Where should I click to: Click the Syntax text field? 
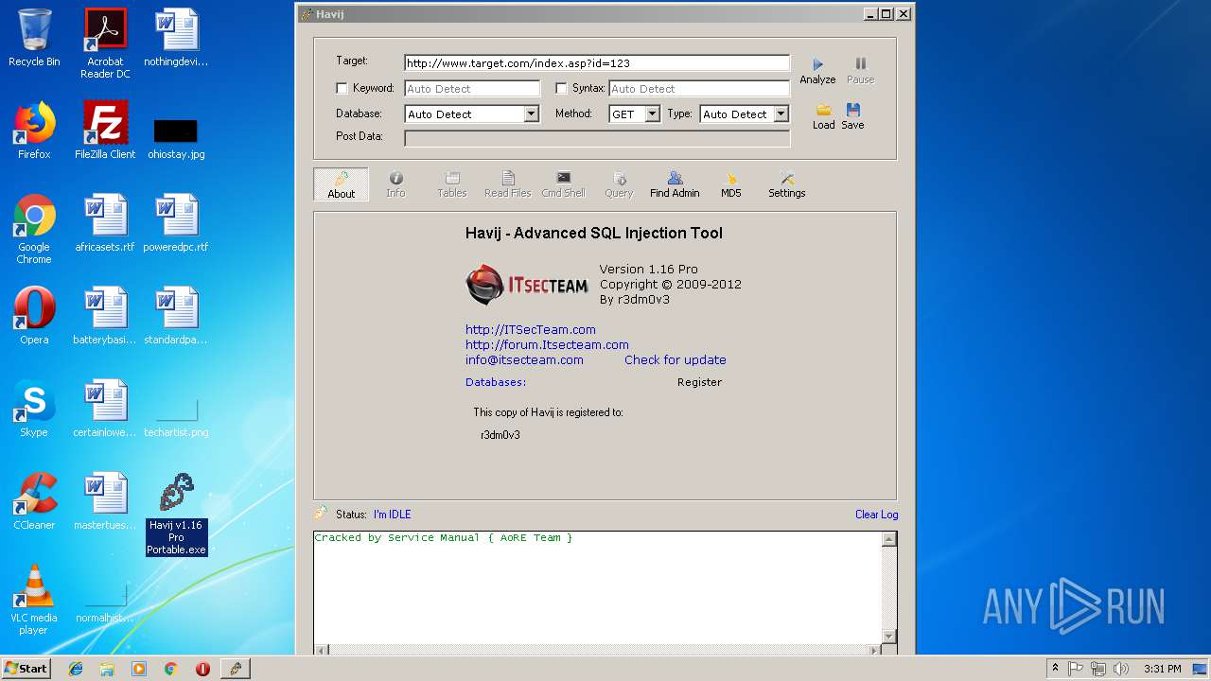[699, 89]
